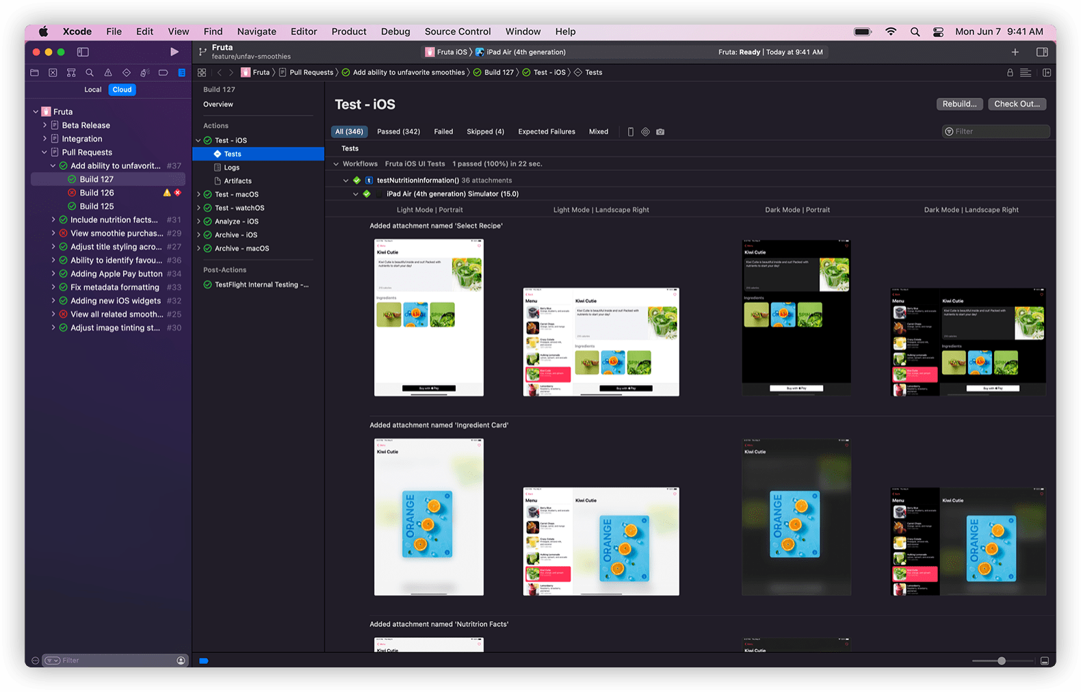Image resolution: width=1081 pixels, height=692 pixels.
Task: Show Passed (342) tests
Action: tap(399, 131)
